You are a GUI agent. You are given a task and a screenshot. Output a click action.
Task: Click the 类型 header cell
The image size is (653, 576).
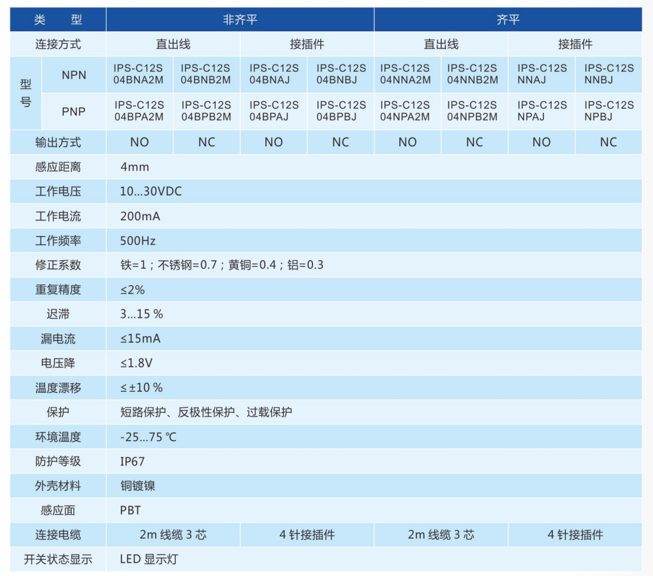(58, 20)
